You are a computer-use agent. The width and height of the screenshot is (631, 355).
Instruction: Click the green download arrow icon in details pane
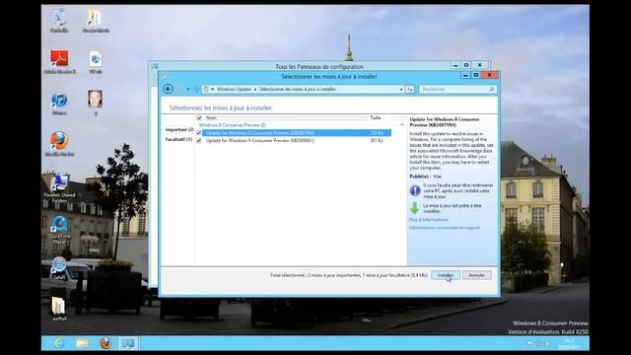pos(414,208)
